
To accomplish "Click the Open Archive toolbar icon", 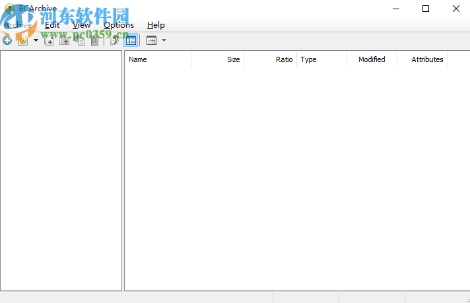I will (x=23, y=40).
